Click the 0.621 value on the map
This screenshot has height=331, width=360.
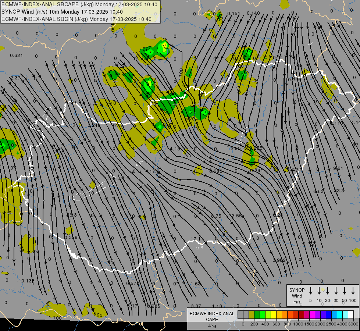point(17,56)
